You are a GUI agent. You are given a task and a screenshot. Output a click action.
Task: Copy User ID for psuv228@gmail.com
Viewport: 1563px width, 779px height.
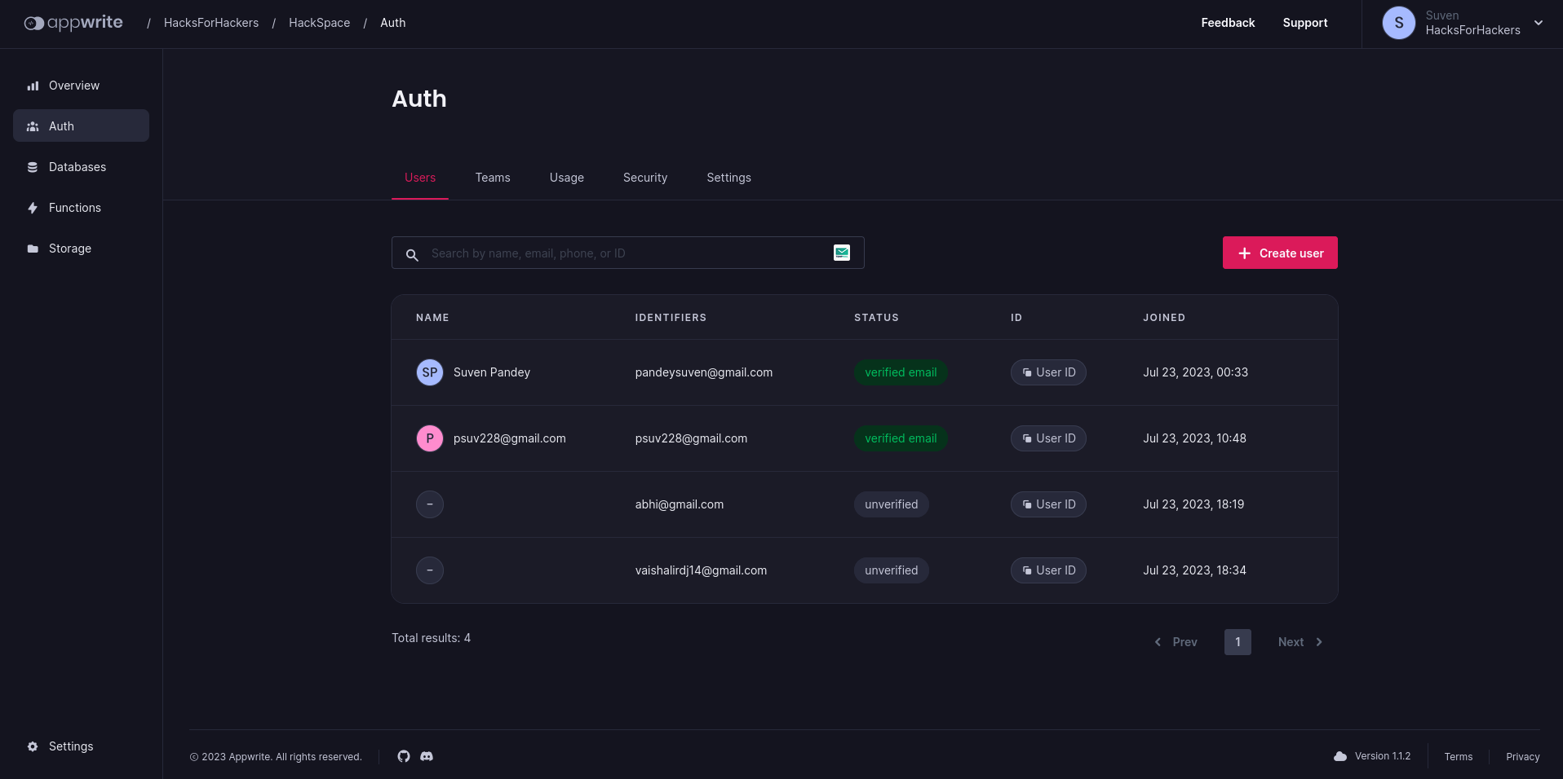[x=1048, y=438]
